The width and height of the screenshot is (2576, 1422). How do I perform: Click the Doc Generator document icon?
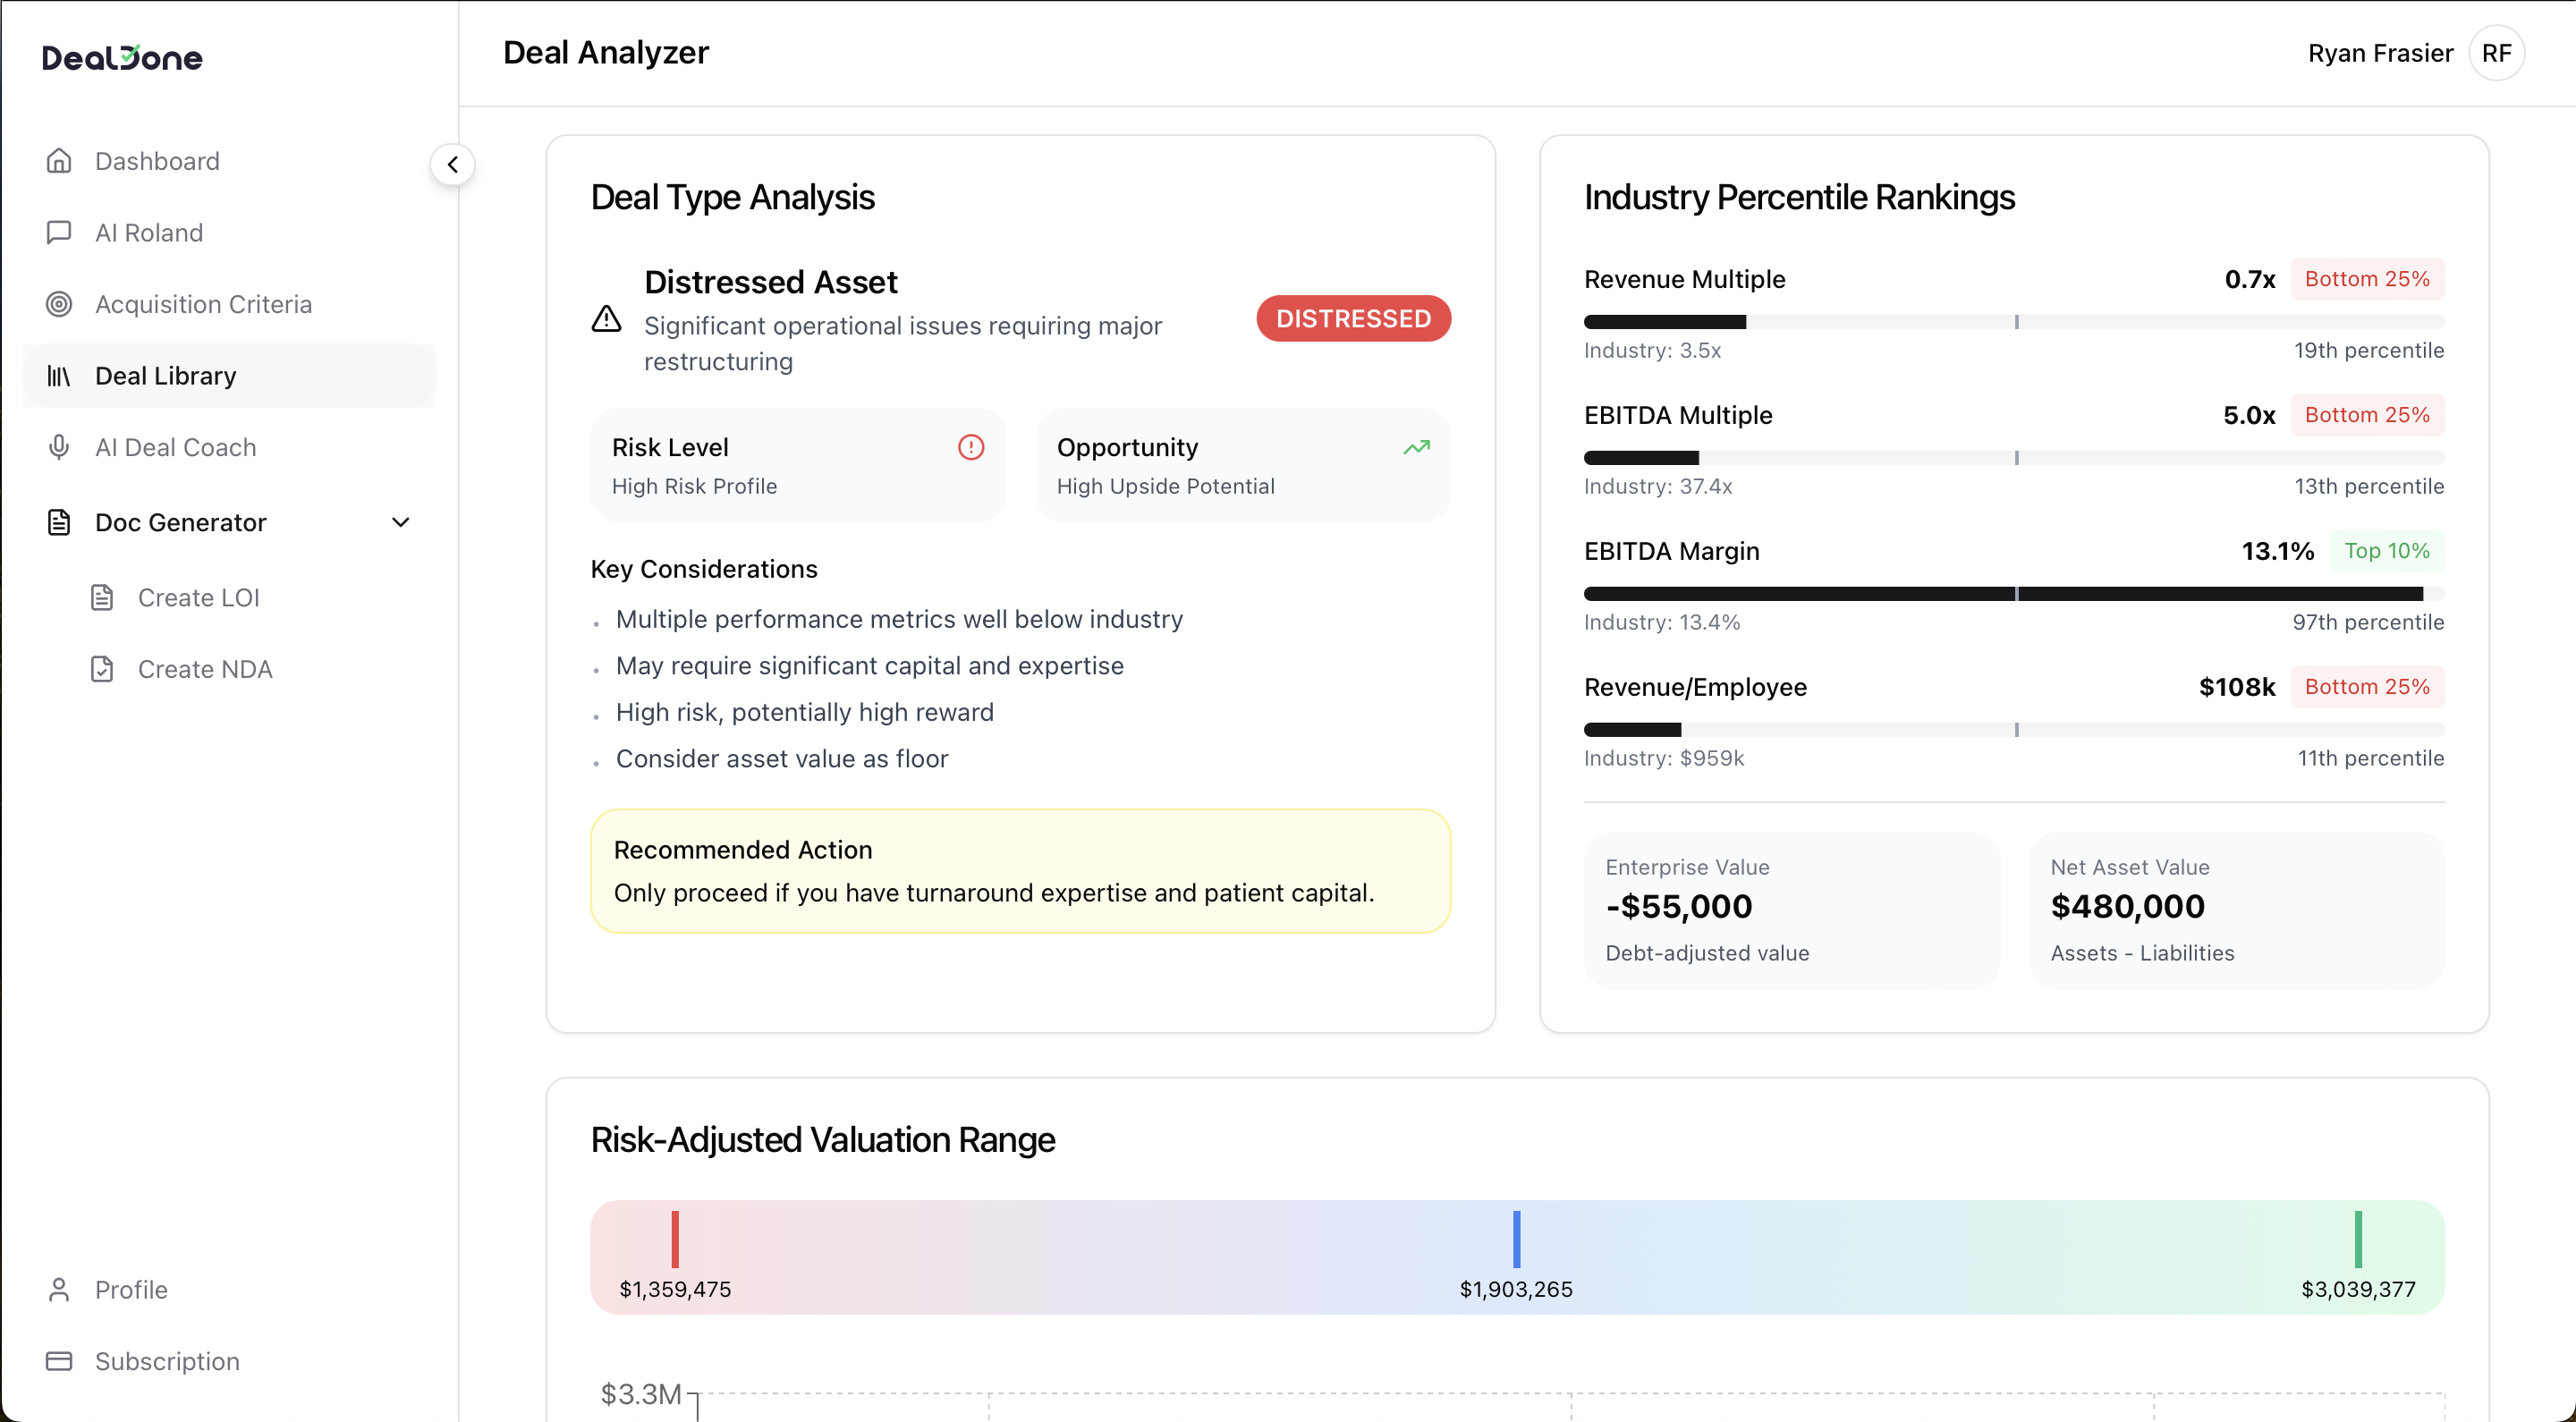59,521
